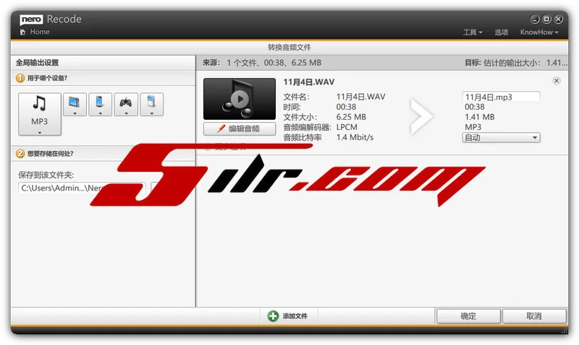Remove the 11月4日.WAV file with X icon
This screenshot has width=579, height=345.
[556, 81]
